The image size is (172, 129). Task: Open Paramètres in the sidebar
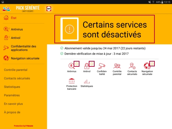pyautogui.click(x=12, y=95)
